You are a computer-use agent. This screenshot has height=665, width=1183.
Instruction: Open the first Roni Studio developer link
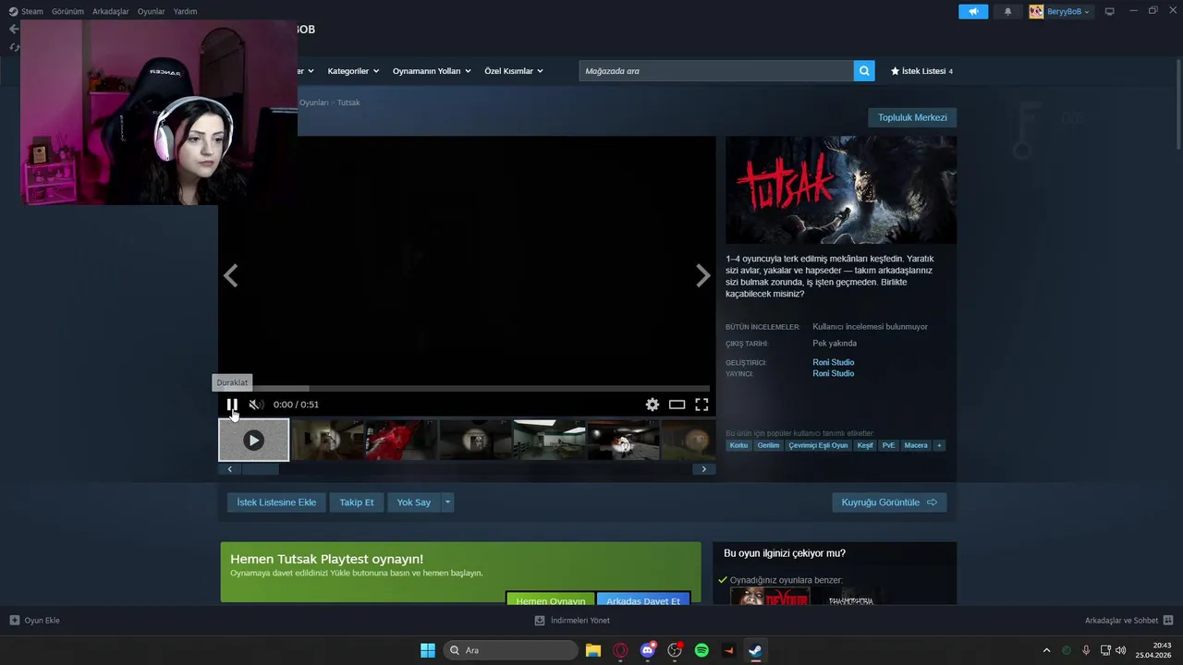(834, 362)
